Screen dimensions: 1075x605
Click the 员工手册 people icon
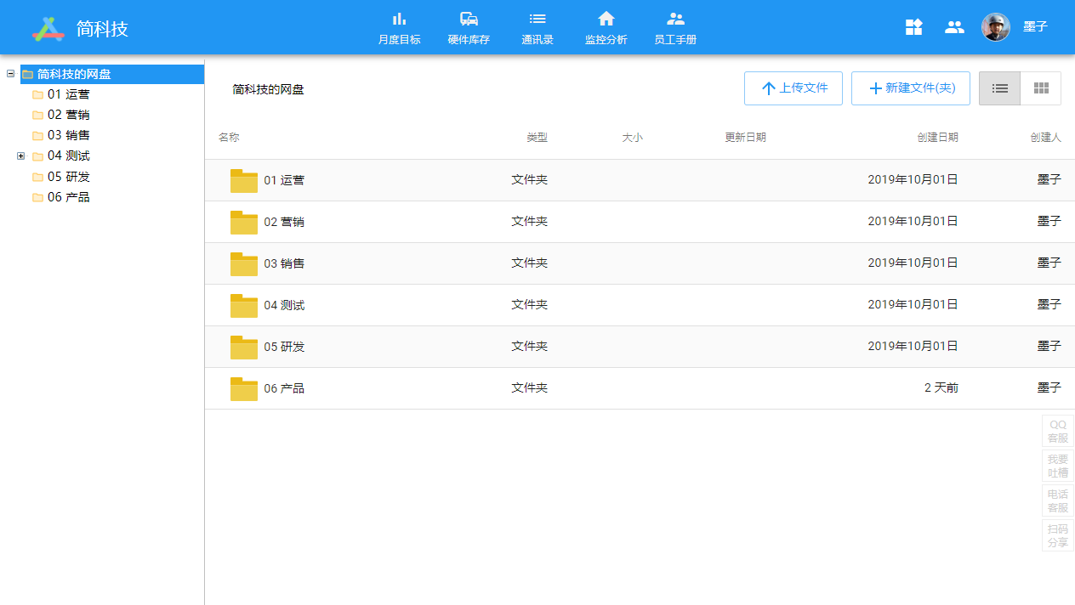click(x=675, y=20)
